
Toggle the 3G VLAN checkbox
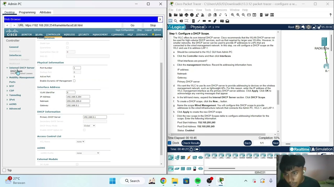77,164
